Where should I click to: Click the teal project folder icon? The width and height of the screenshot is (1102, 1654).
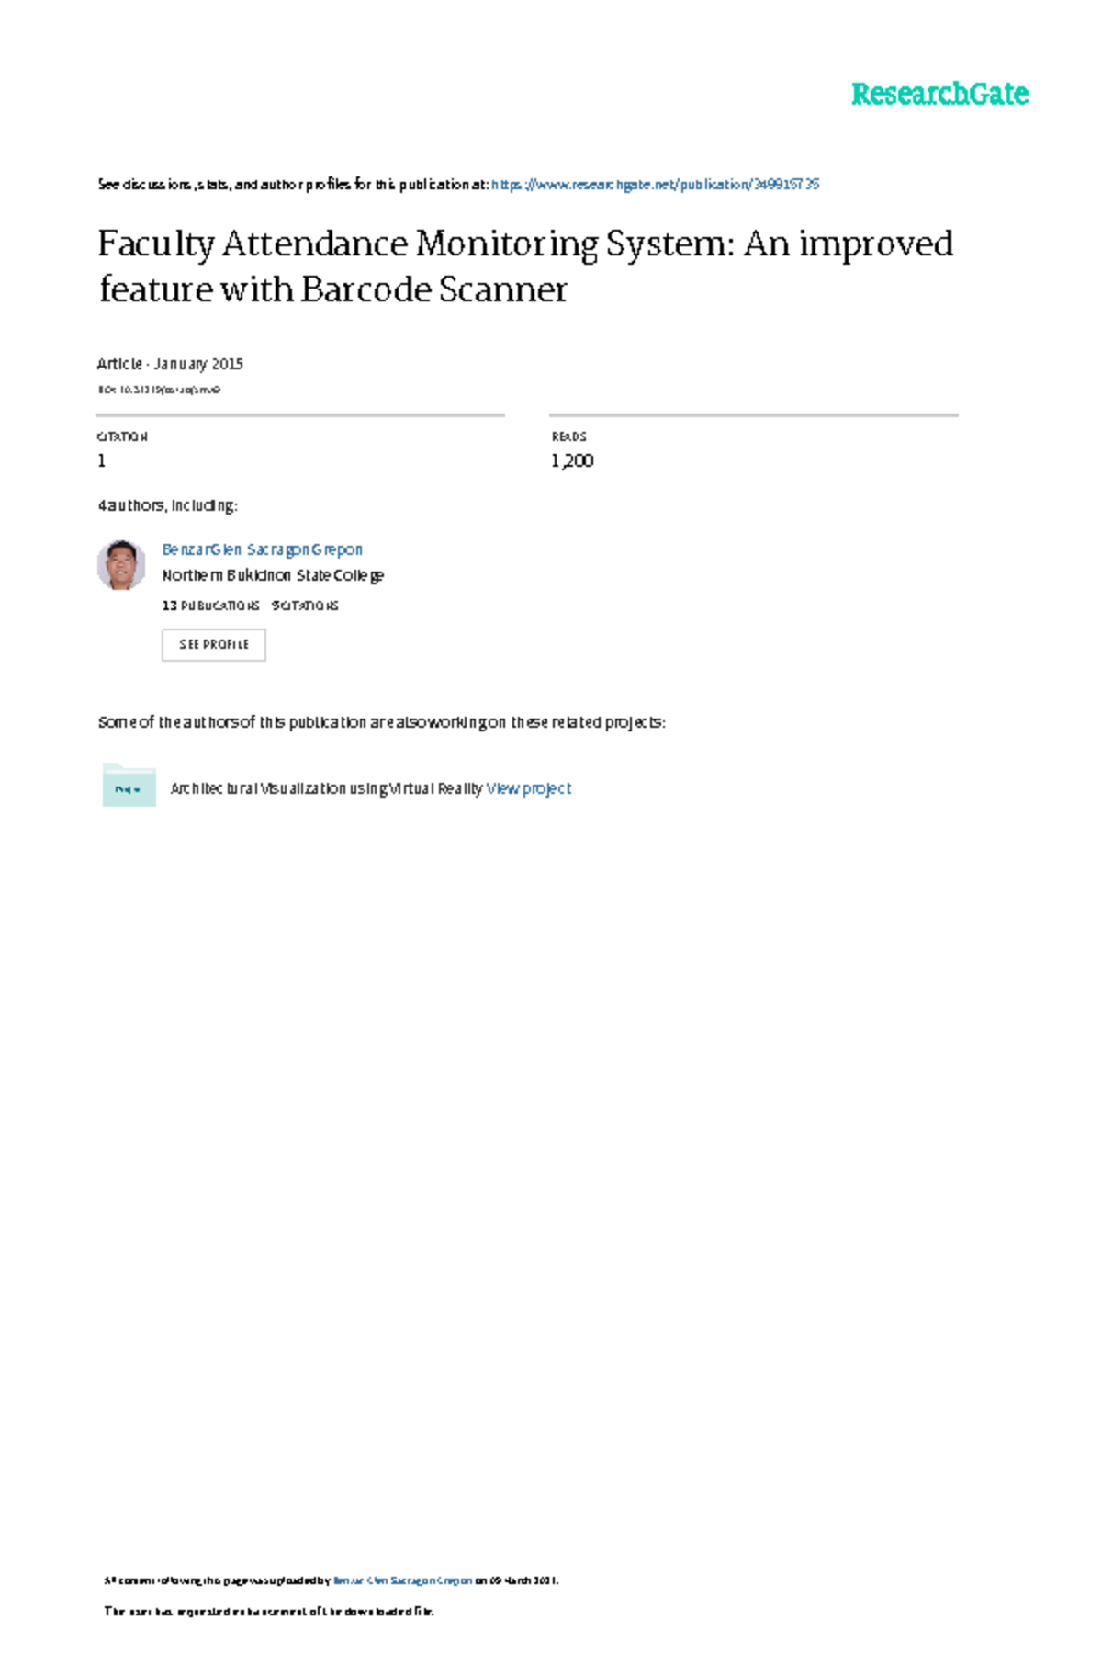pyautogui.click(x=129, y=786)
